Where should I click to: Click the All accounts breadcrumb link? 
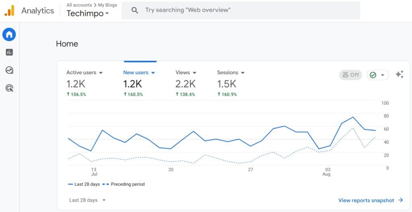coord(79,5)
